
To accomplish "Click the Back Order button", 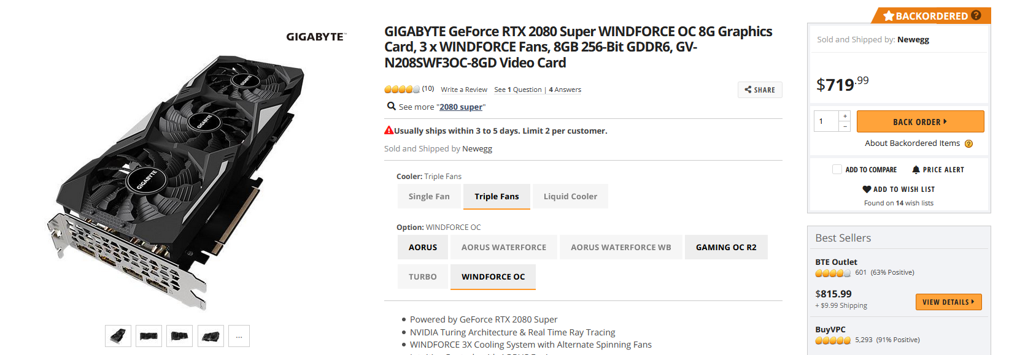I will pos(920,121).
